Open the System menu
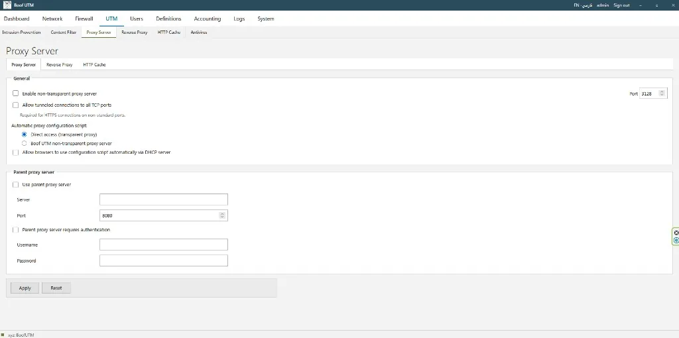679x338 pixels. click(265, 19)
